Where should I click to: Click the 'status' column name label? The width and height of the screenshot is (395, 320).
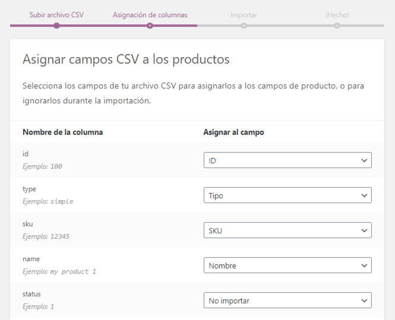click(x=31, y=294)
